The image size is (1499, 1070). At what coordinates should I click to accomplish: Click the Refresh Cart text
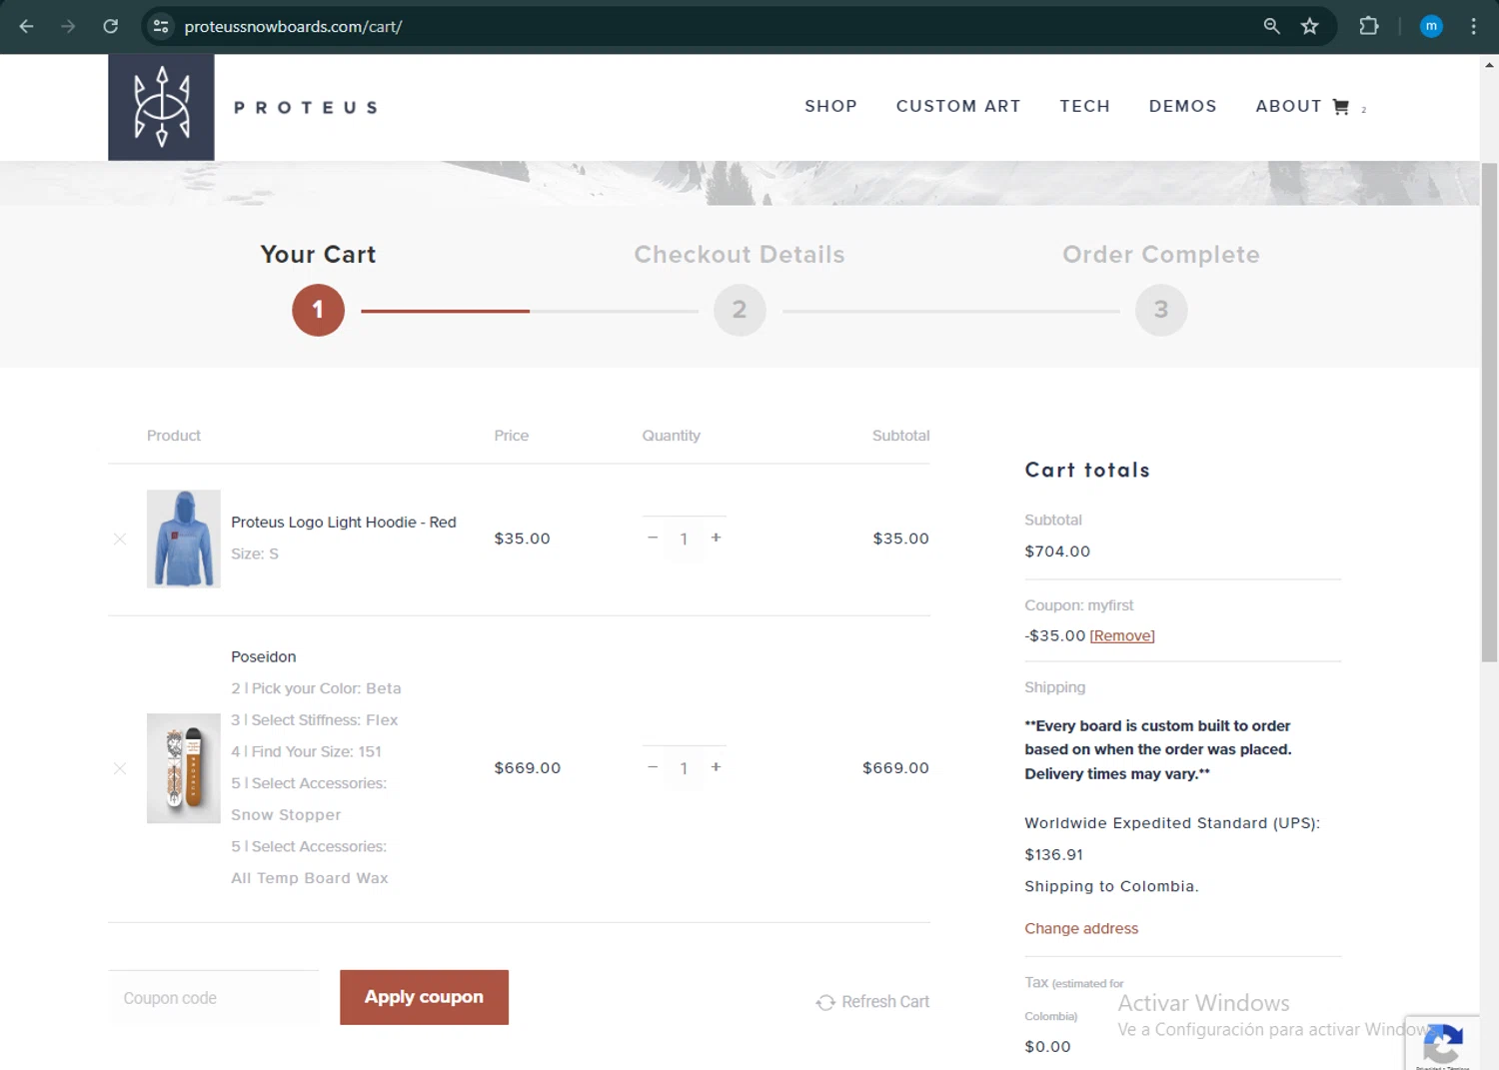click(885, 1002)
